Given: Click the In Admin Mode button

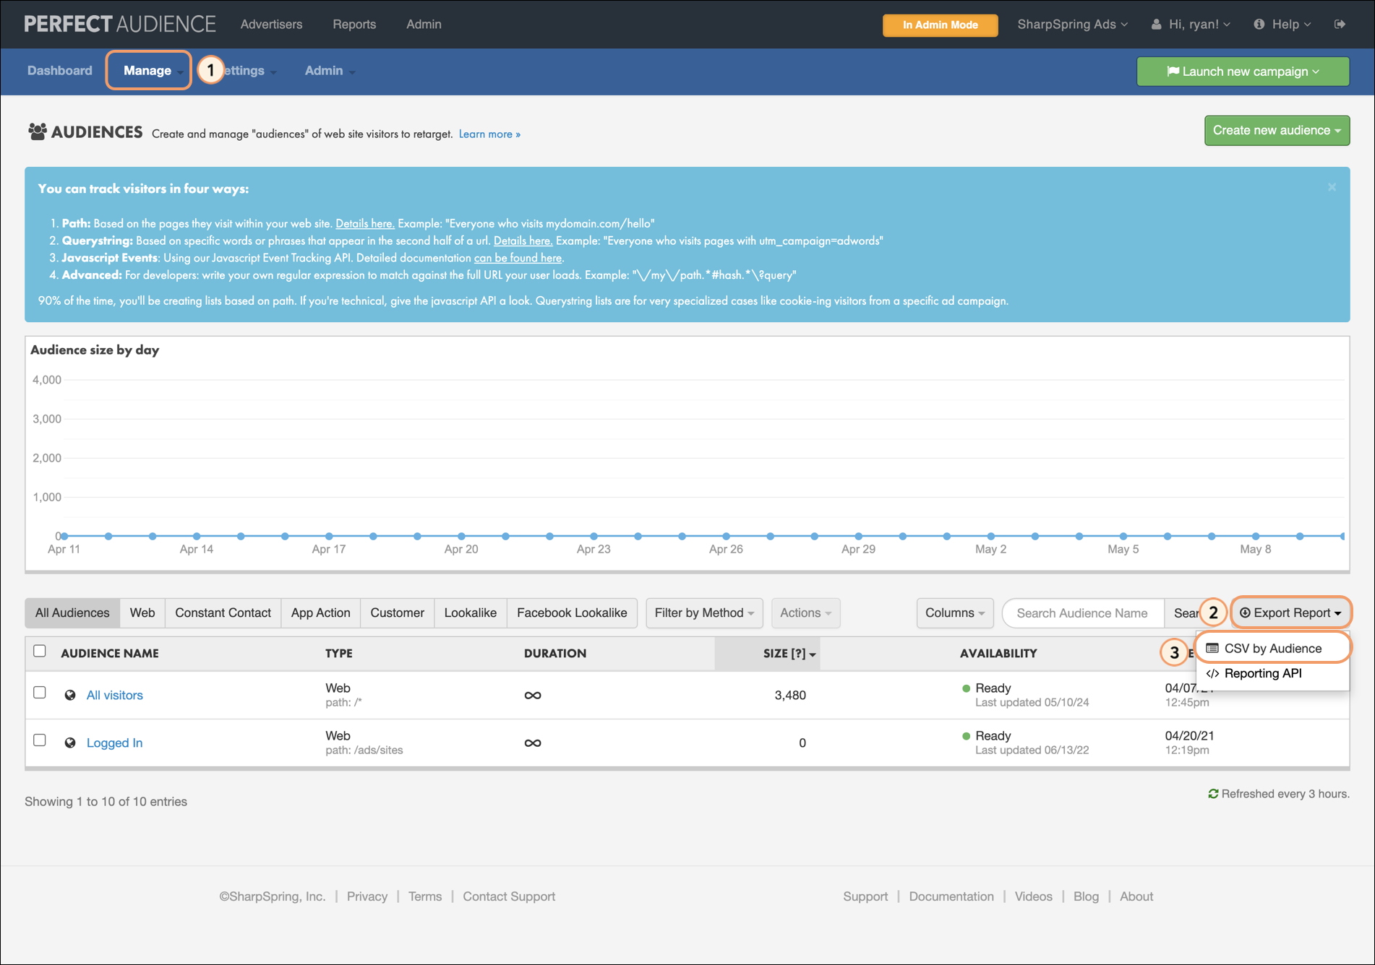Looking at the screenshot, I should tap(940, 25).
